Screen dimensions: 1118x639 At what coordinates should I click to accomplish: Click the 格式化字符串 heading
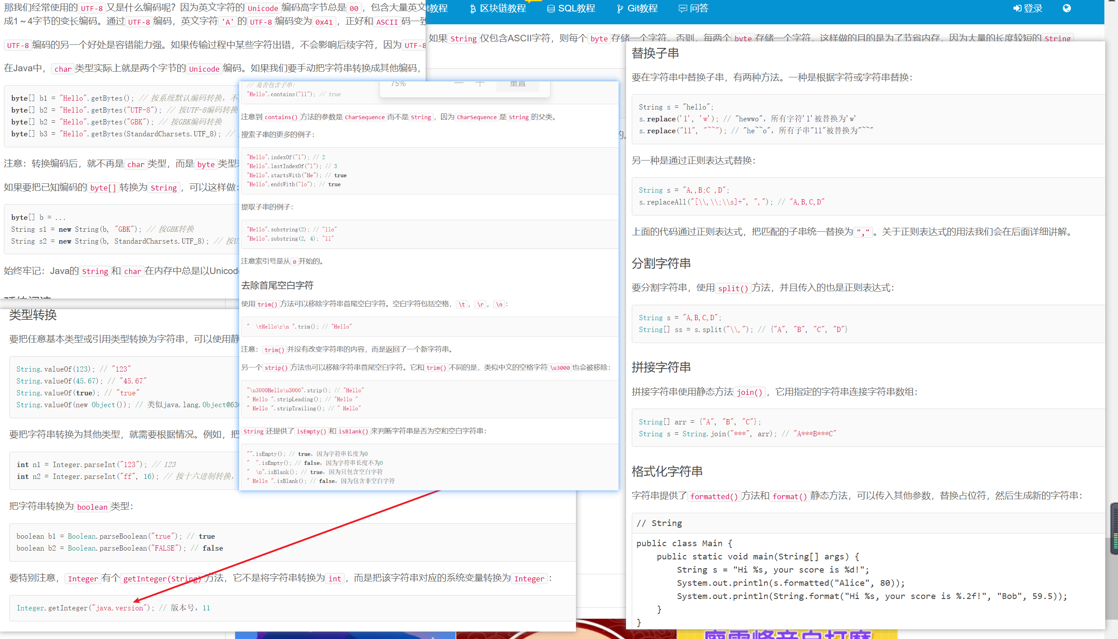(x=667, y=471)
